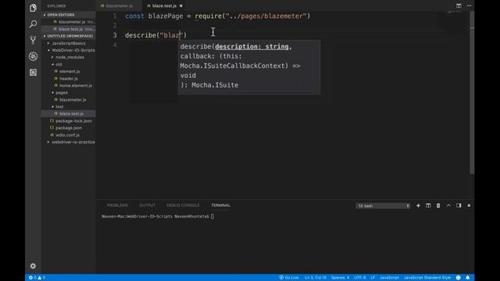Collapse the UNTITLED (WORKSPACE) section
Image resolution: width=500 pixels, height=281 pixels.
[68, 36]
